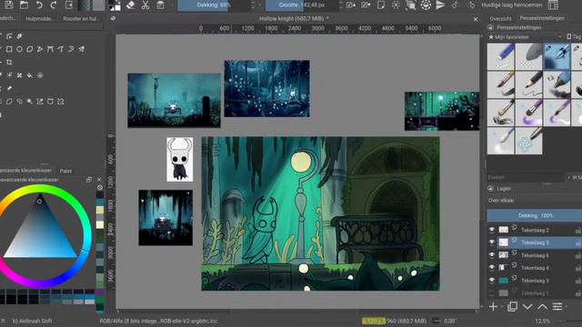Move the layer up

pyautogui.click(x=542, y=307)
